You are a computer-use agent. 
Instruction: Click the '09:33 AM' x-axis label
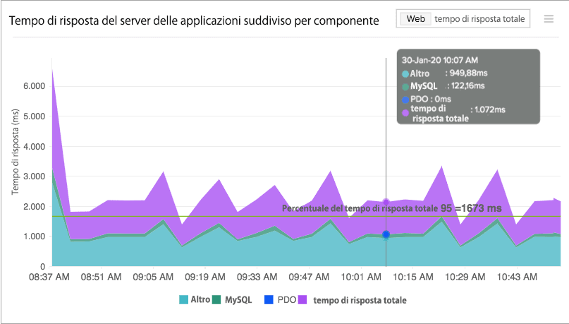pyautogui.click(x=257, y=277)
